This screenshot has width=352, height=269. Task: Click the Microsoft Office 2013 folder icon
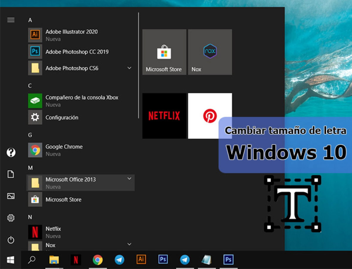tap(35, 183)
